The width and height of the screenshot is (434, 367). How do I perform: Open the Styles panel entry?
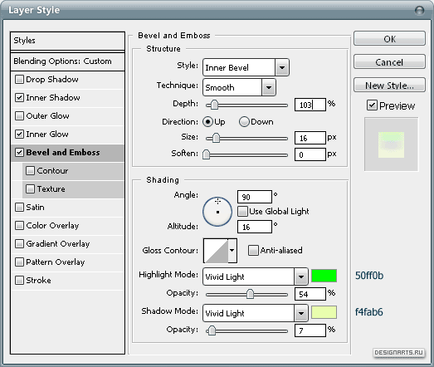(x=67, y=41)
